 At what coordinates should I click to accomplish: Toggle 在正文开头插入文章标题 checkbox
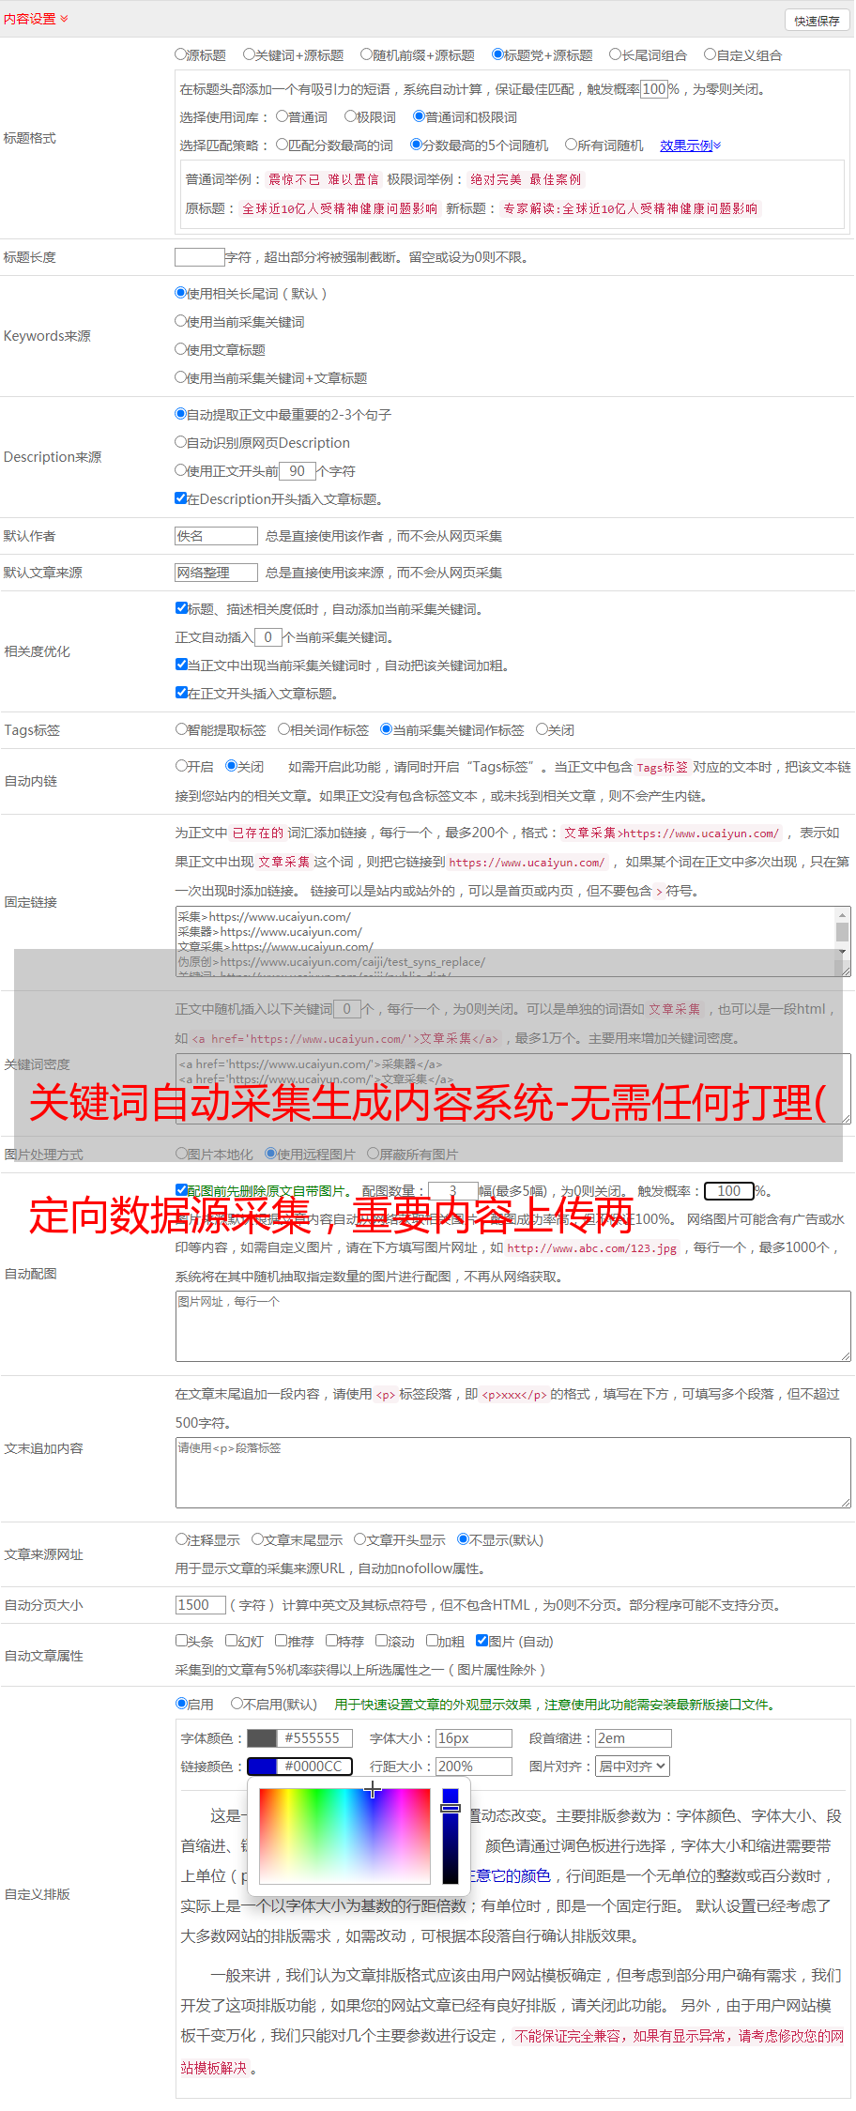point(181,693)
